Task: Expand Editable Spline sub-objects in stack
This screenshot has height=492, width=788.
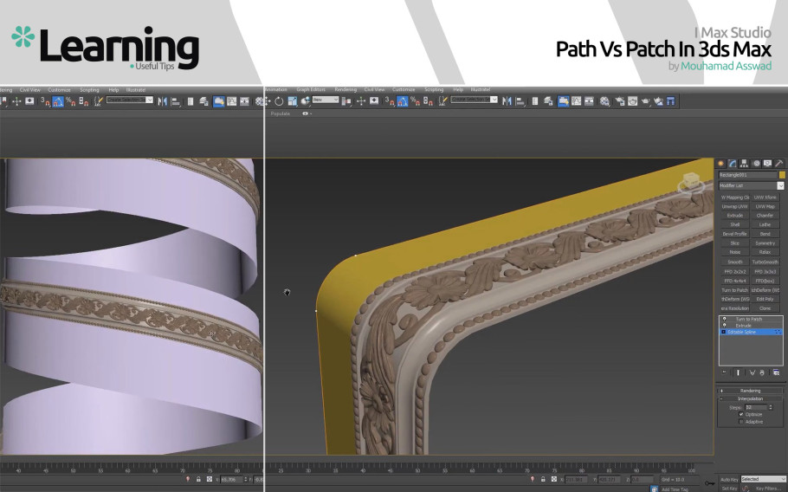Action: tap(724, 332)
